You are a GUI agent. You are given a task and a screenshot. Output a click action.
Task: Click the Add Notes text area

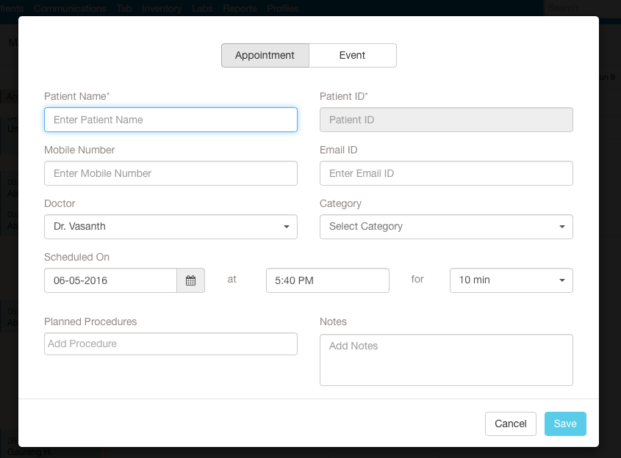point(446,360)
